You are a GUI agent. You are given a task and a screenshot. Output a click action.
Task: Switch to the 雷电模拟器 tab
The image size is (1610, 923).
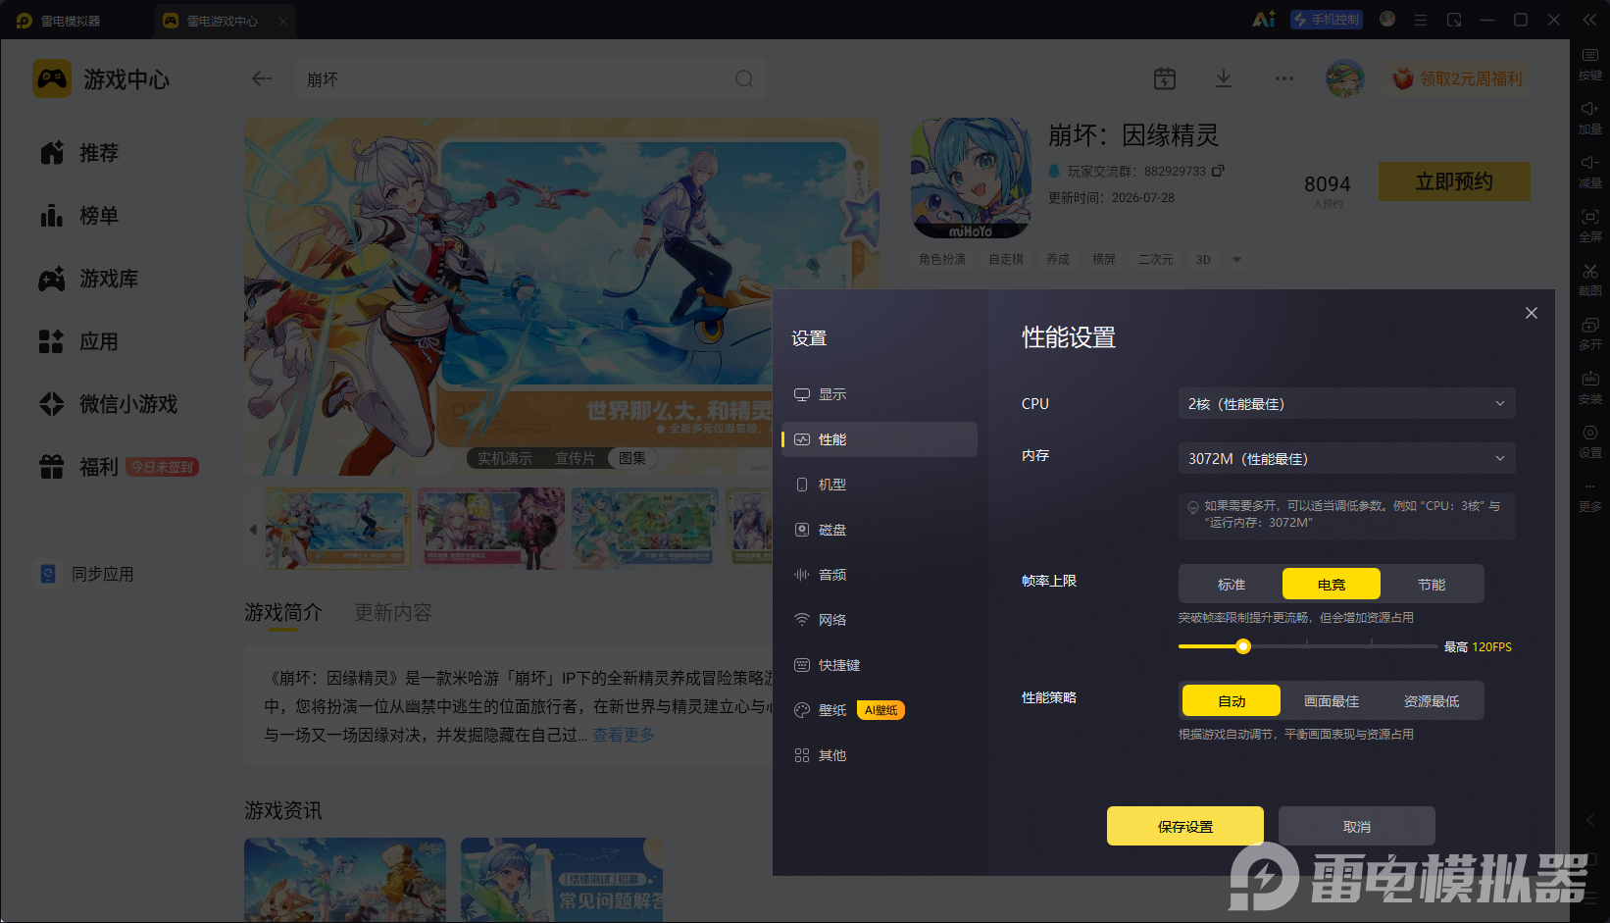[x=61, y=21]
